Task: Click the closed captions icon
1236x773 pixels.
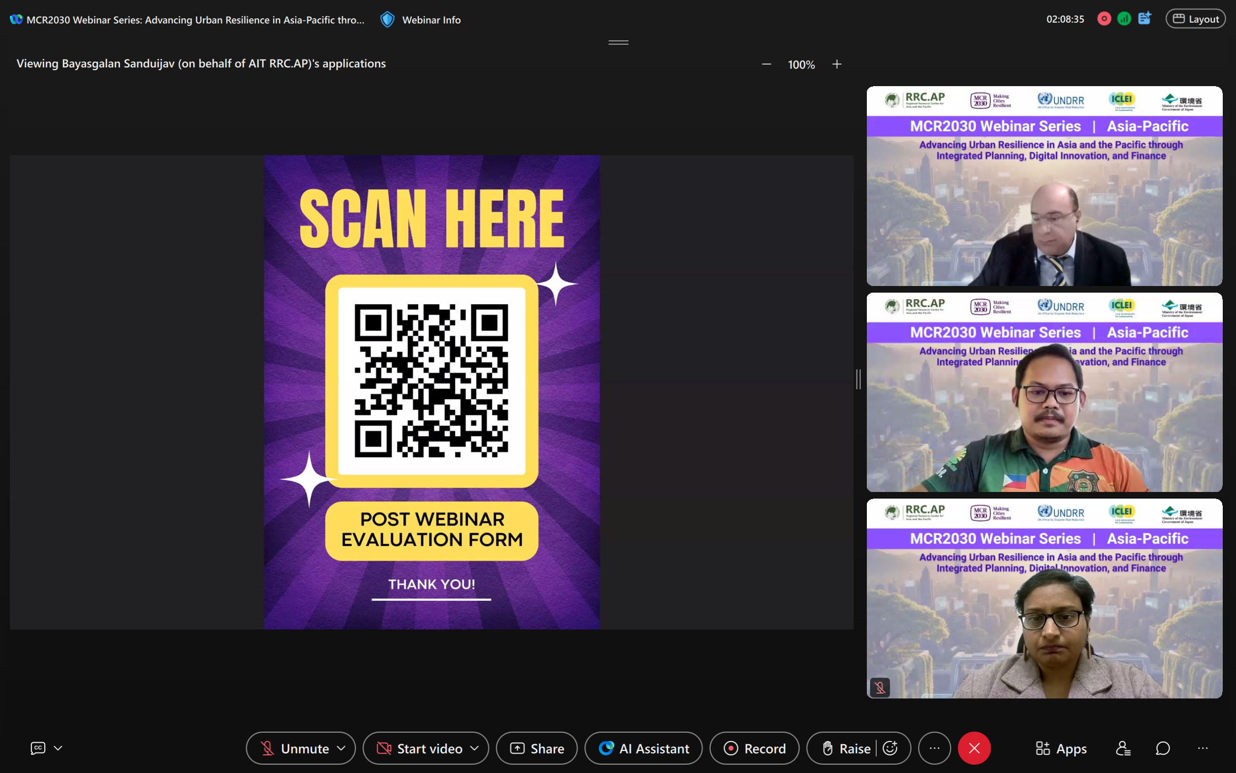Action: point(38,748)
